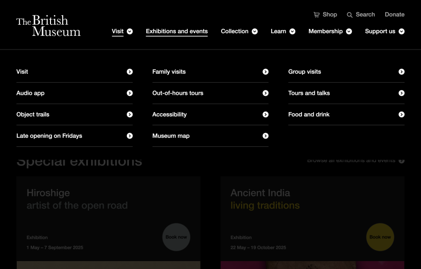
Task: Open Ancient India living traditions title
Action: coord(265,199)
